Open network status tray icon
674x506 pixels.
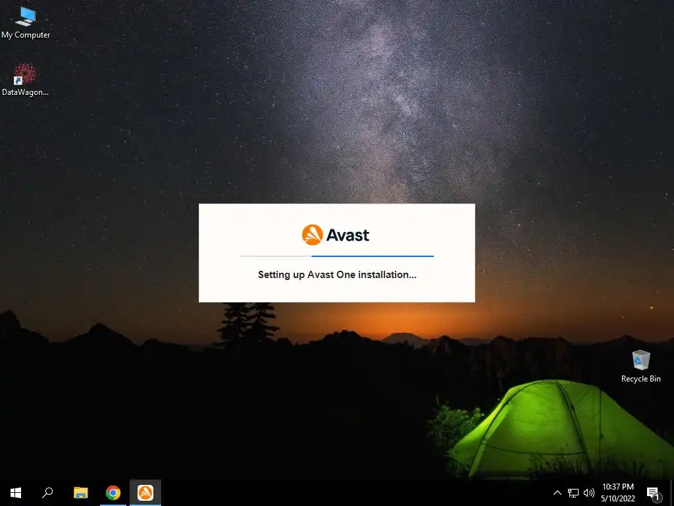tap(573, 493)
